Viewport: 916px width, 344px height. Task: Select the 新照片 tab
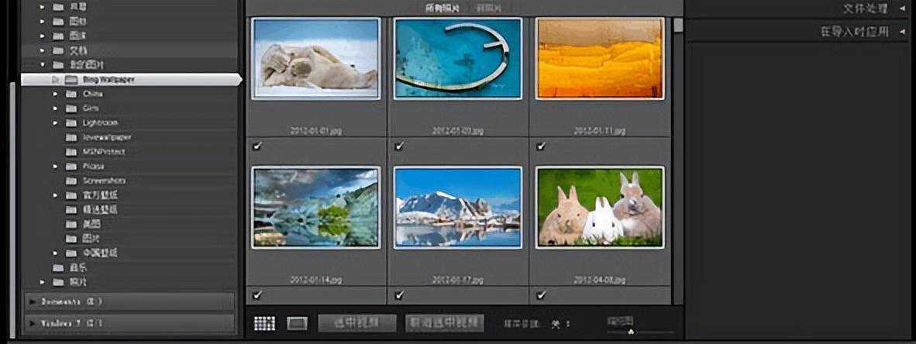488,8
